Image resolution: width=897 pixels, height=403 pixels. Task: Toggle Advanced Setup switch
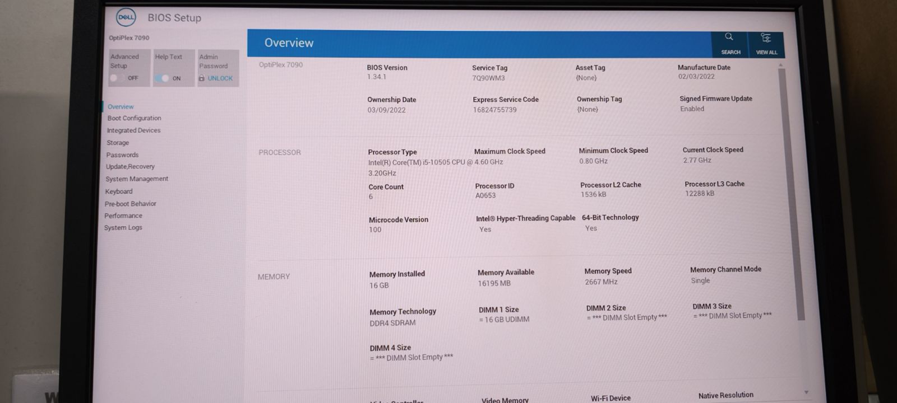click(x=117, y=78)
